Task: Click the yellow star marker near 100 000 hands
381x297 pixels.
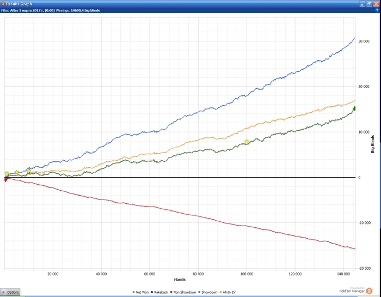Action: coord(247,142)
